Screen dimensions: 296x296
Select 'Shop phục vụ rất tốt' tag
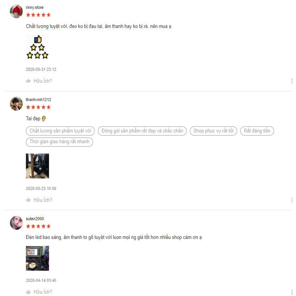[x=213, y=131]
